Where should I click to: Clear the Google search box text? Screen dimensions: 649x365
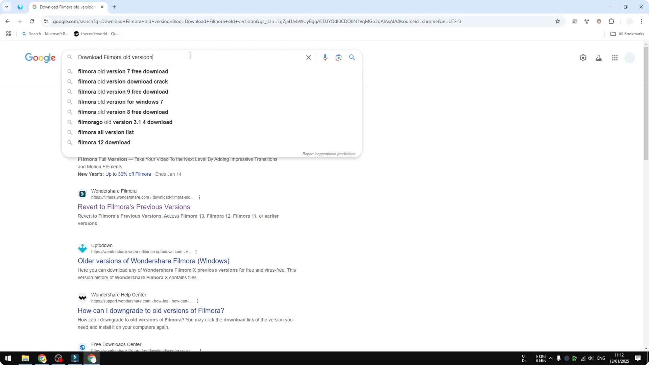308,57
